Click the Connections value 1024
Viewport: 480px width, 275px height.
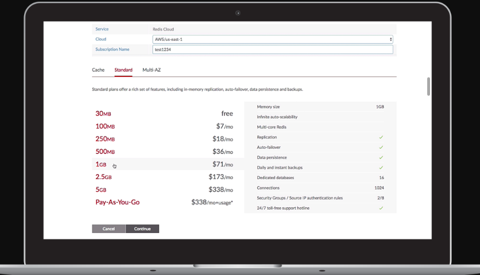(x=380, y=188)
